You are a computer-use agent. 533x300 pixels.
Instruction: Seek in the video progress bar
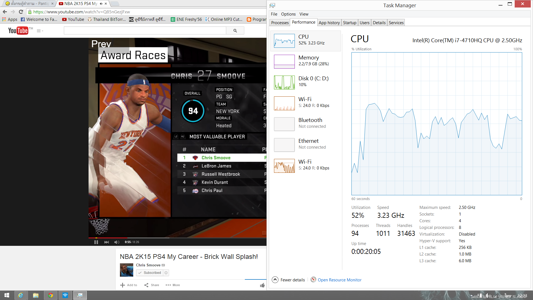(177, 238)
